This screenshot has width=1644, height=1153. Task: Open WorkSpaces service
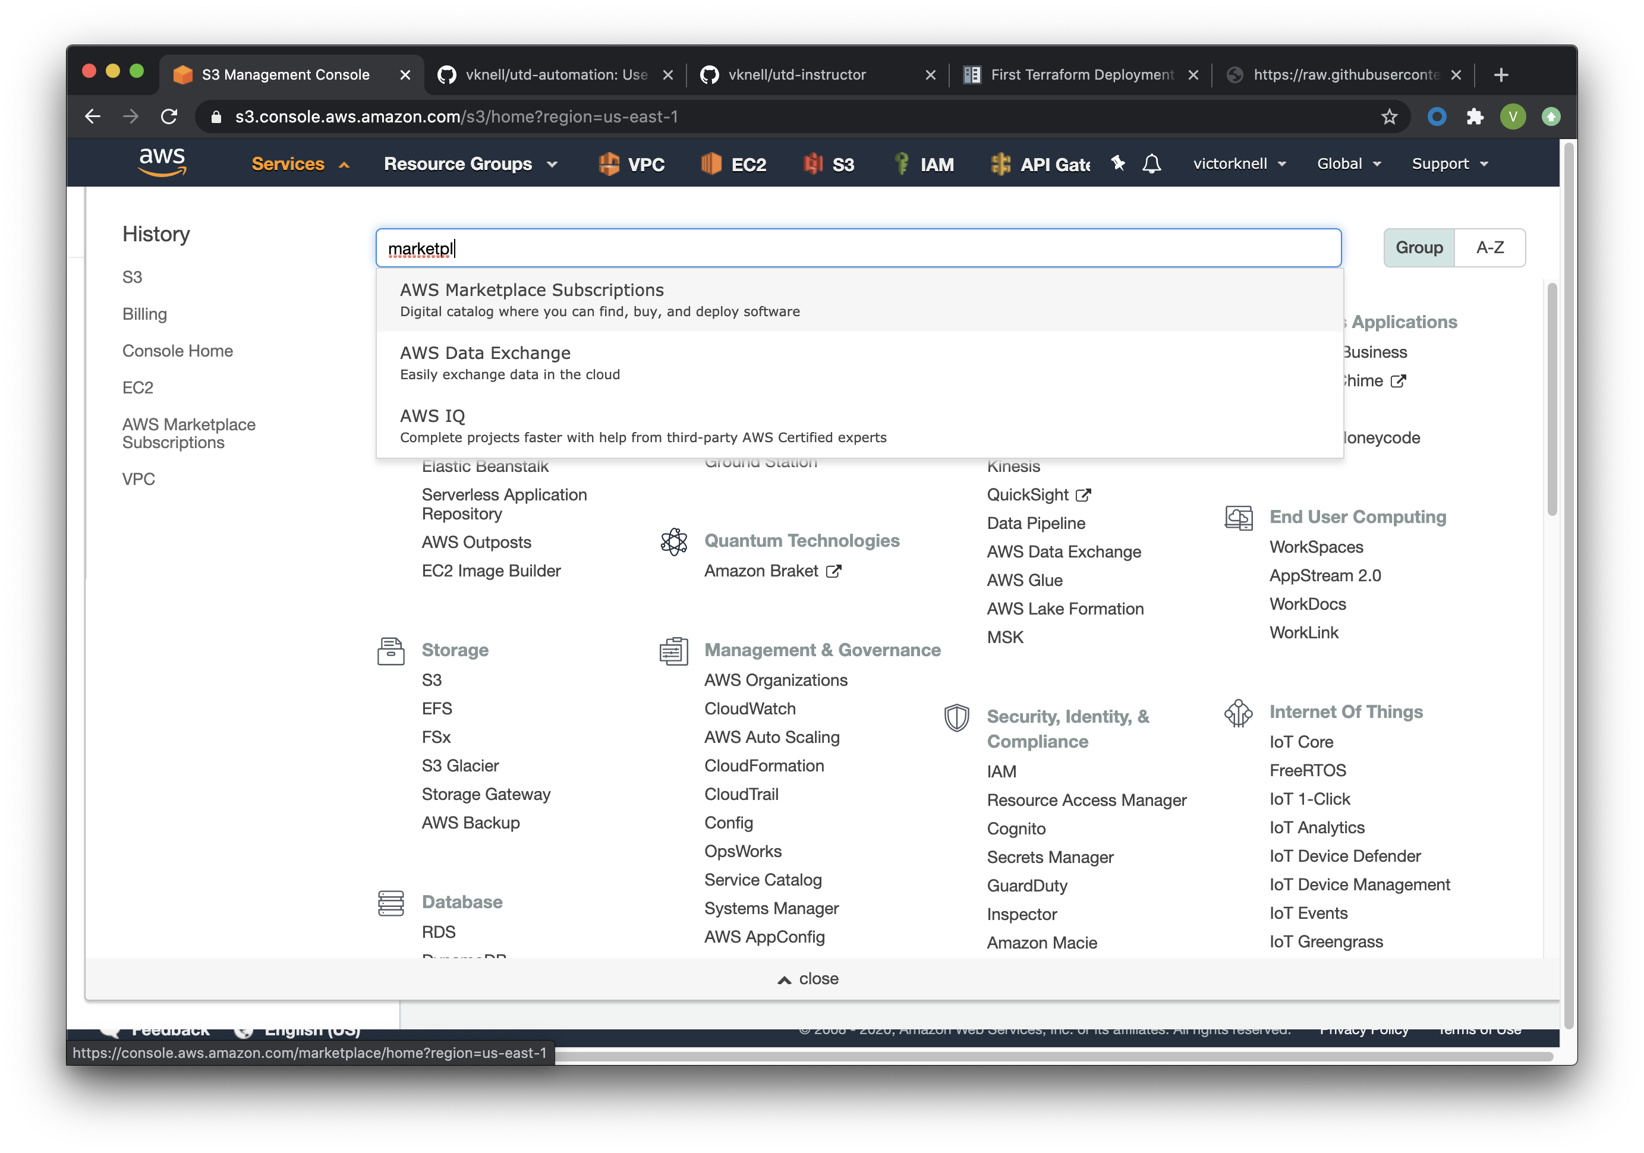click(x=1316, y=547)
